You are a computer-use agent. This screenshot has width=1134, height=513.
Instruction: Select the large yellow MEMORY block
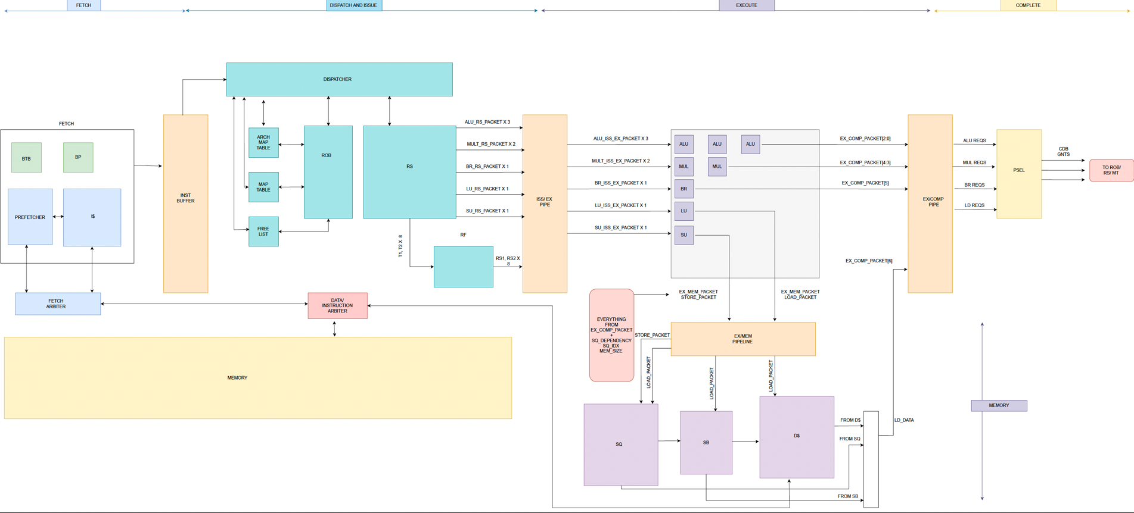pos(257,378)
